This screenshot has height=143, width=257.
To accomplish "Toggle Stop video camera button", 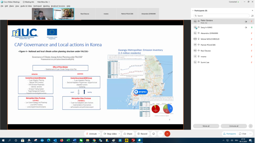I will 110,134.
